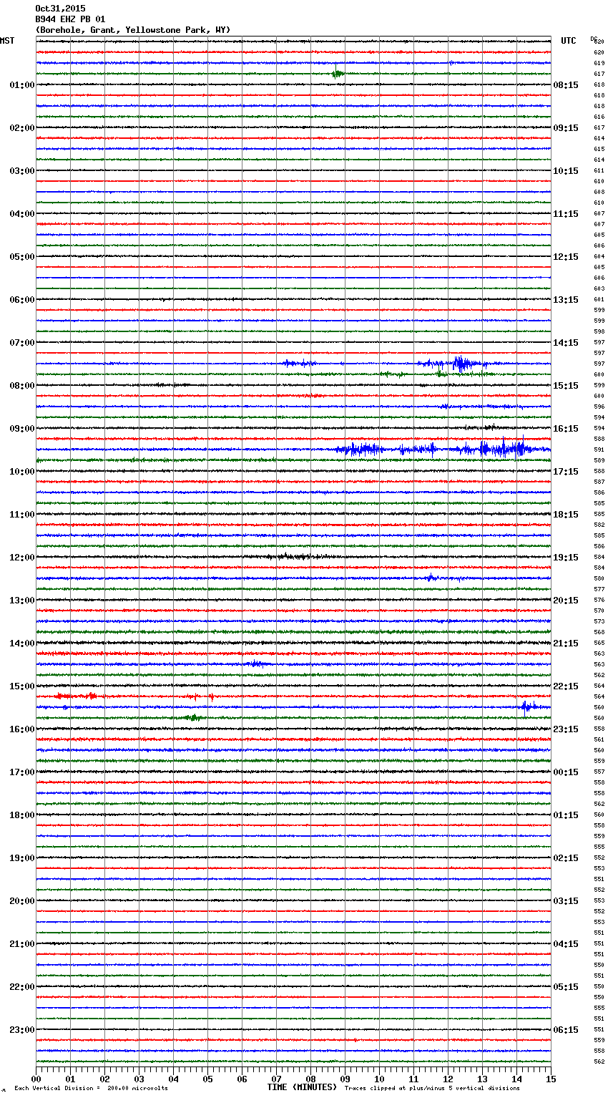The width and height of the screenshot is (608, 1098).
Task: Select the 10:00 MST row label
Action: pos(22,472)
